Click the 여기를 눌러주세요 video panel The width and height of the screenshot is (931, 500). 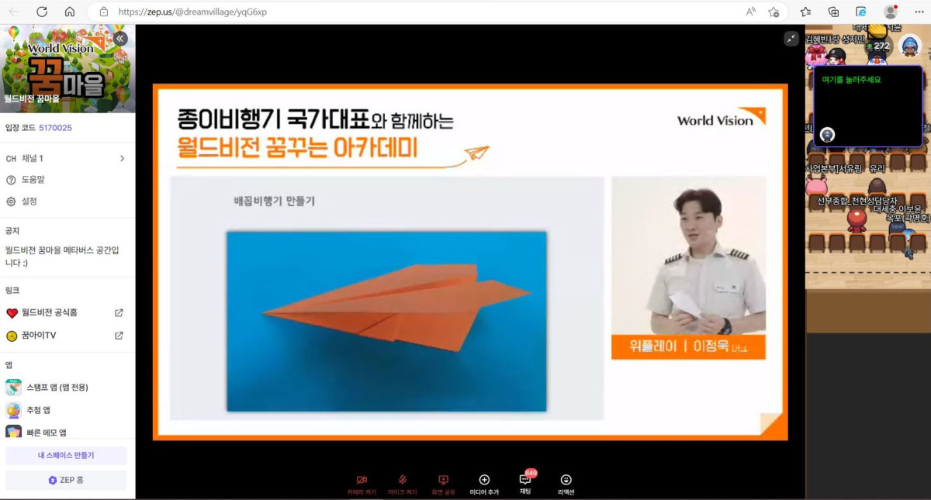click(867, 106)
